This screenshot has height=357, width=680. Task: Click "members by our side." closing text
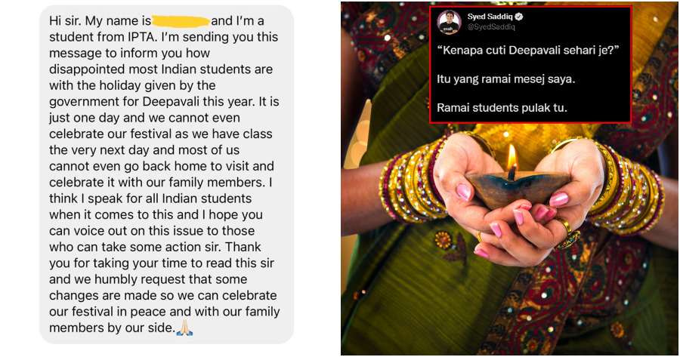tap(112, 328)
